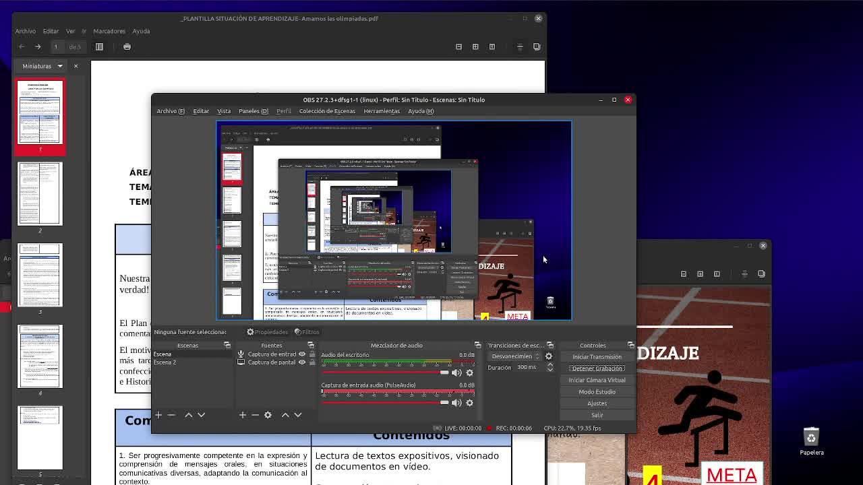
Task: Click the Detener Grabación button
Action: point(597,368)
